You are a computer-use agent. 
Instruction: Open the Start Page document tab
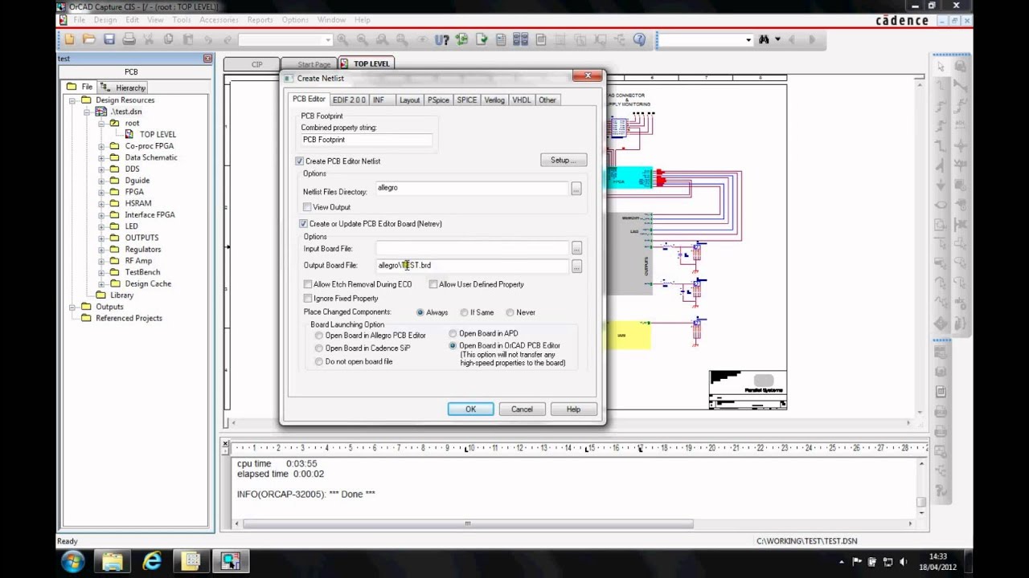314,64
